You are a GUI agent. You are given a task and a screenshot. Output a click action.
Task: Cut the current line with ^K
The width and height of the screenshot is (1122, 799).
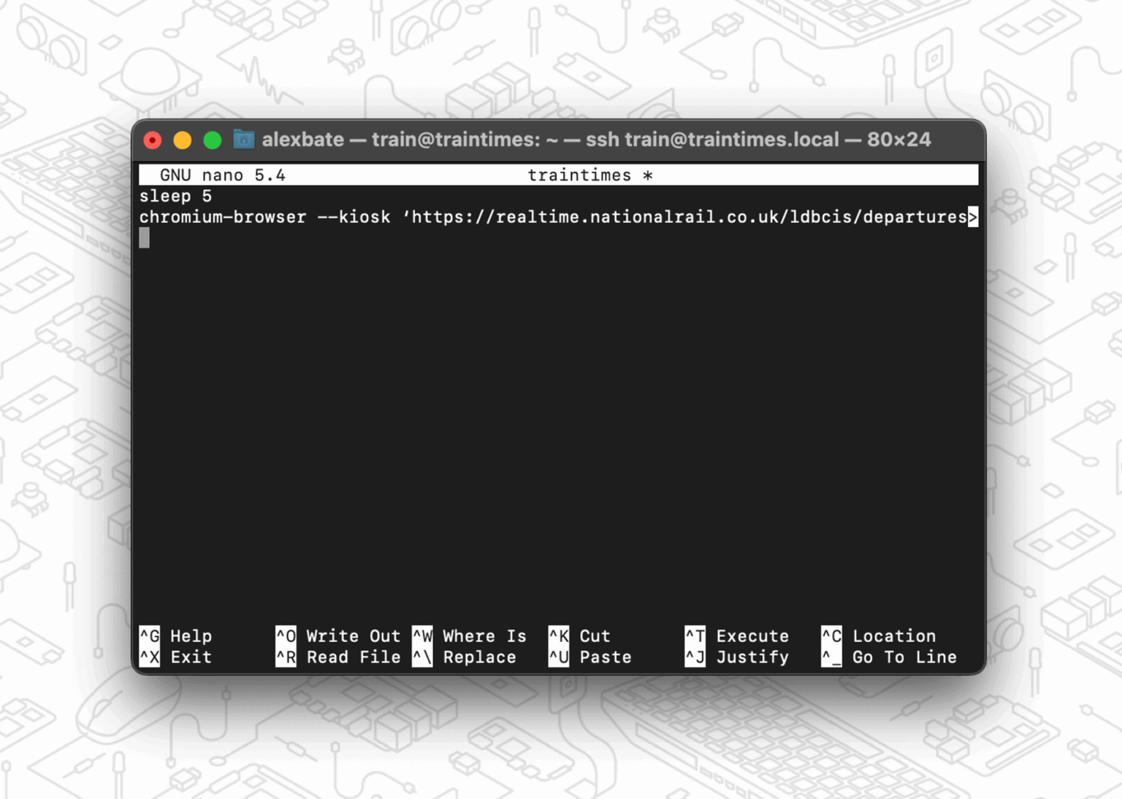(x=589, y=635)
